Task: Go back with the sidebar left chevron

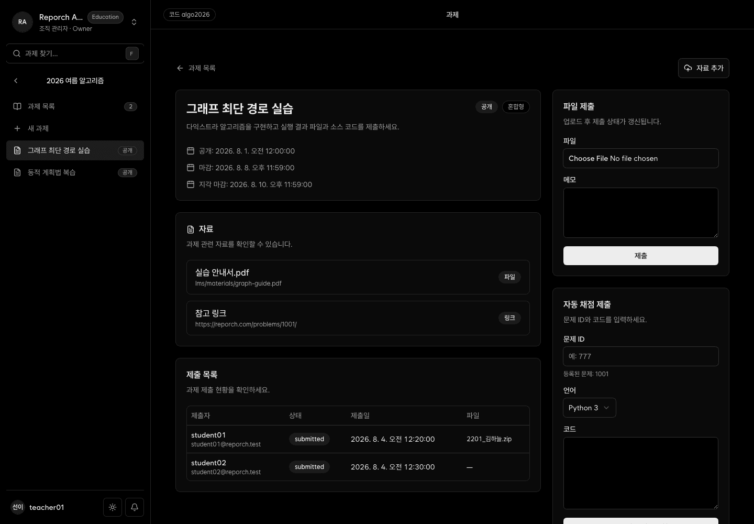Action: click(16, 81)
